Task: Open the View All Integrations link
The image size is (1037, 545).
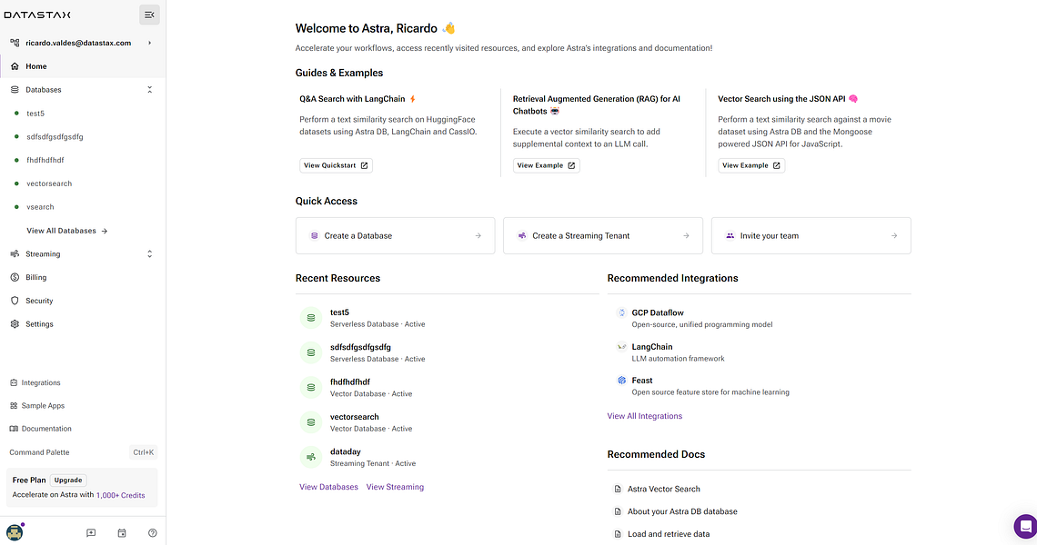Action: [644, 415]
